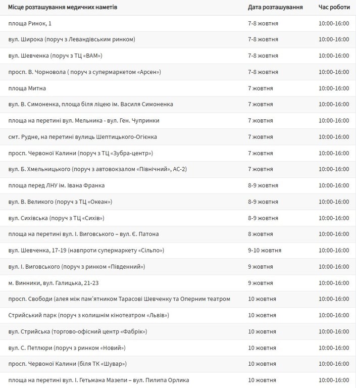Click the 'Час роботи' column header
356x388 pixels.
point(333,8)
